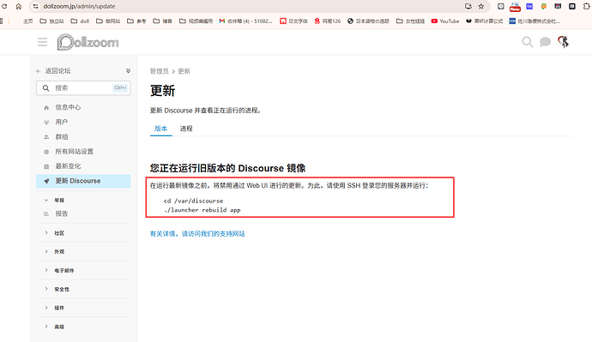This screenshot has width=592, height=342.
Task: Open the 主页 bookmark
Action: [28, 21]
